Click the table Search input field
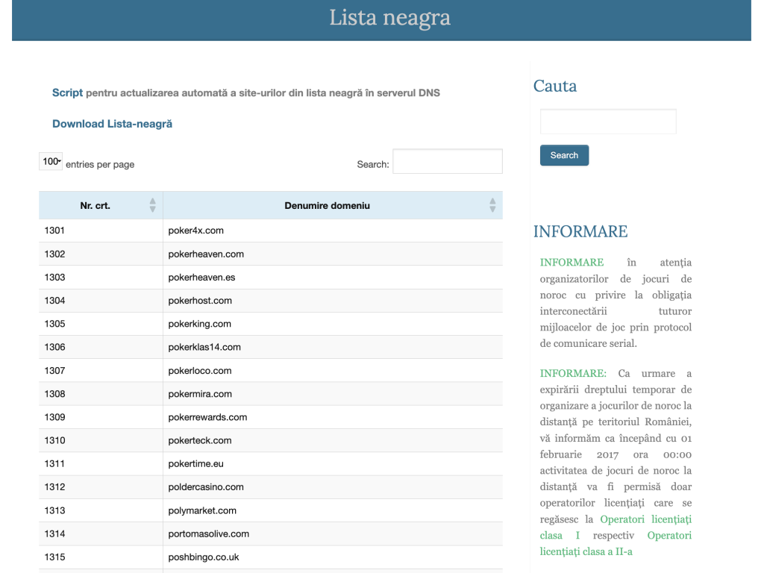 [448, 161]
